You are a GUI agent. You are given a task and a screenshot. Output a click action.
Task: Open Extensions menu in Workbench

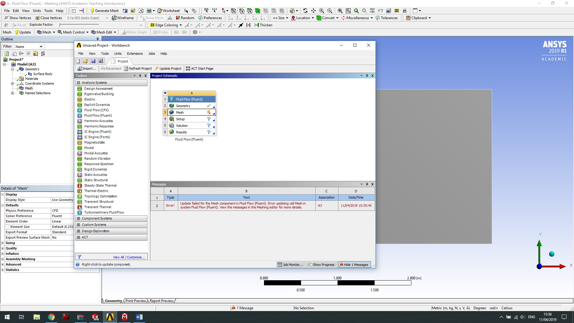point(135,54)
